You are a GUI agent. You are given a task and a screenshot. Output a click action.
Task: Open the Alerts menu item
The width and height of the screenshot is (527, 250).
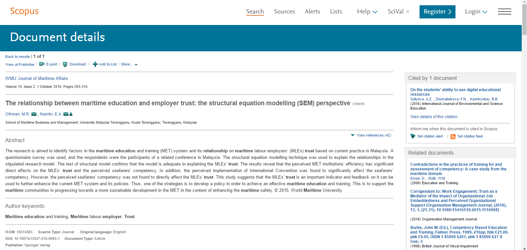point(312,12)
